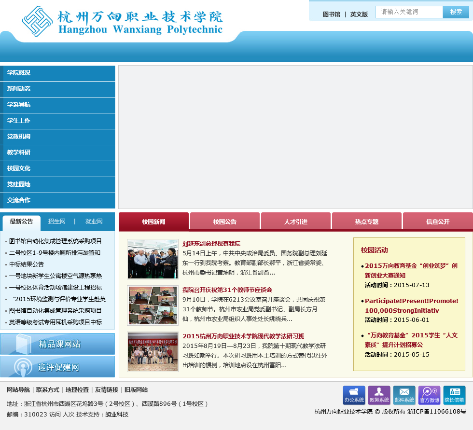Open the 地理位置 footer link
The width and height of the screenshot is (473, 430).
point(77,390)
